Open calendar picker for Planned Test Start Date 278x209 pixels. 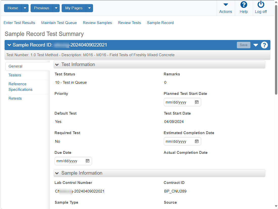coord(197,102)
